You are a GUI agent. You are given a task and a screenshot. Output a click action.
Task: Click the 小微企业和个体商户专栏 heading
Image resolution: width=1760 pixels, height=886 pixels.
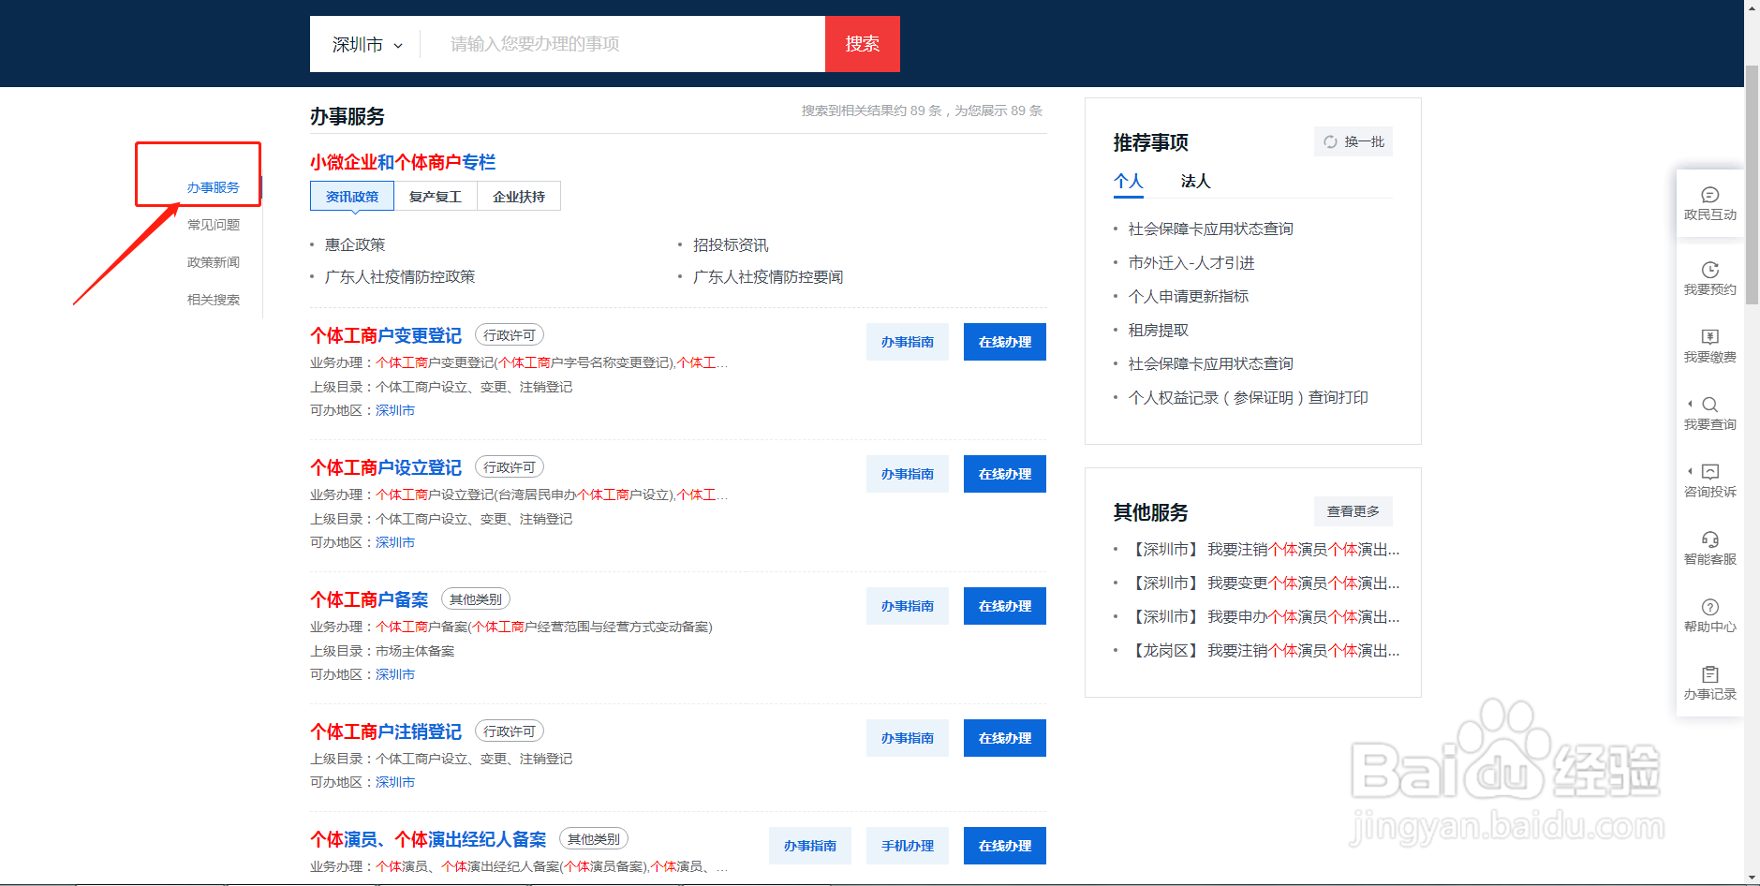[403, 162]
